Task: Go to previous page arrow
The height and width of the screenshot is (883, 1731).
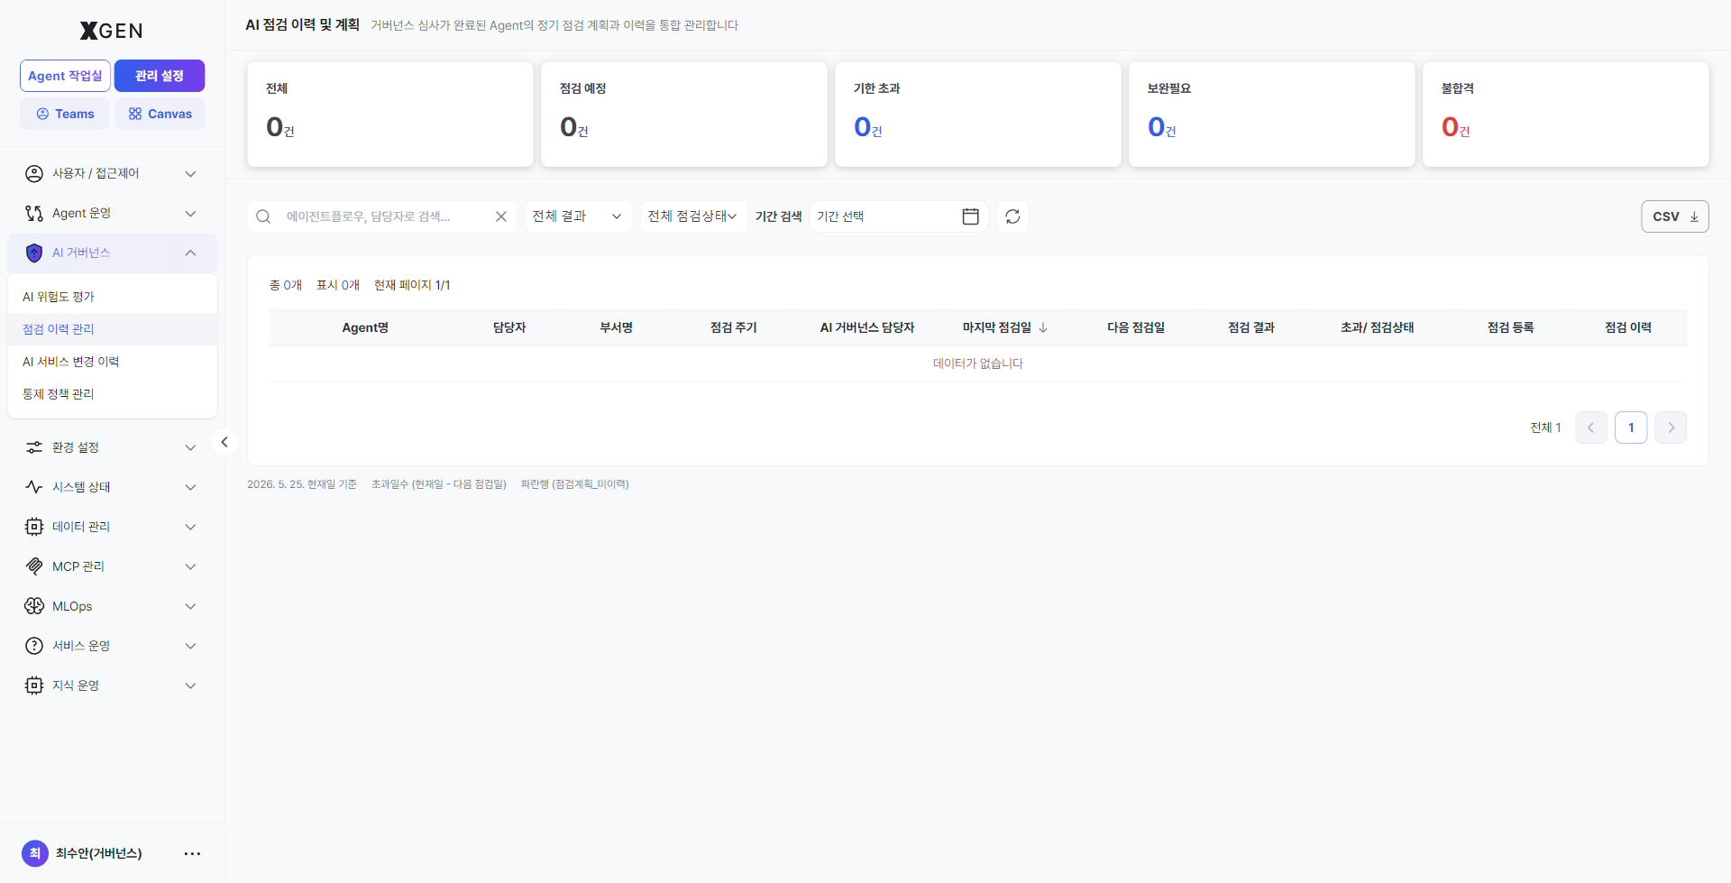Action: tap(1591, 428)
